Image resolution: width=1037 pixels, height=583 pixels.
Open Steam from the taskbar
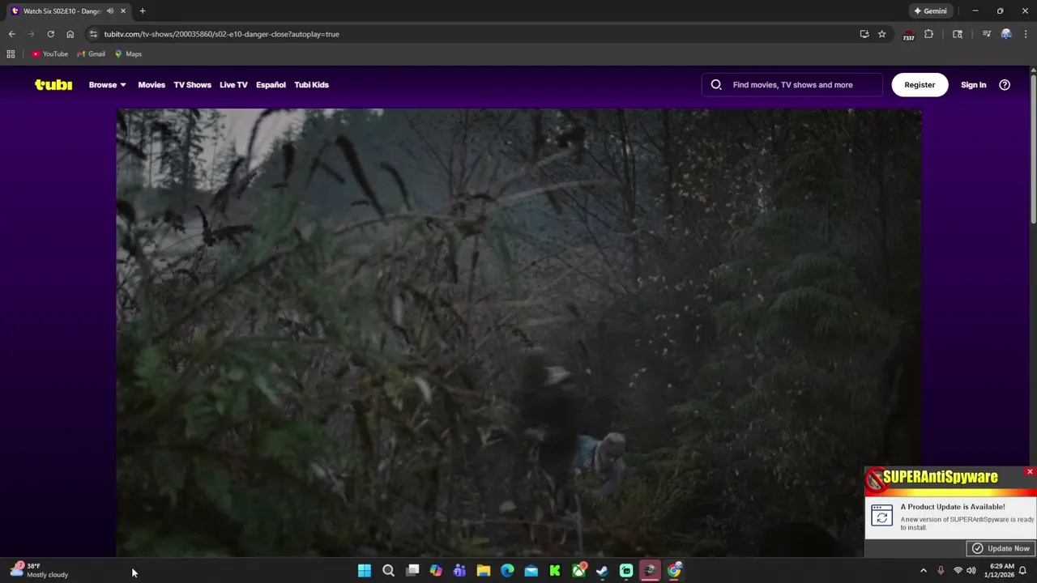point(602,571)
